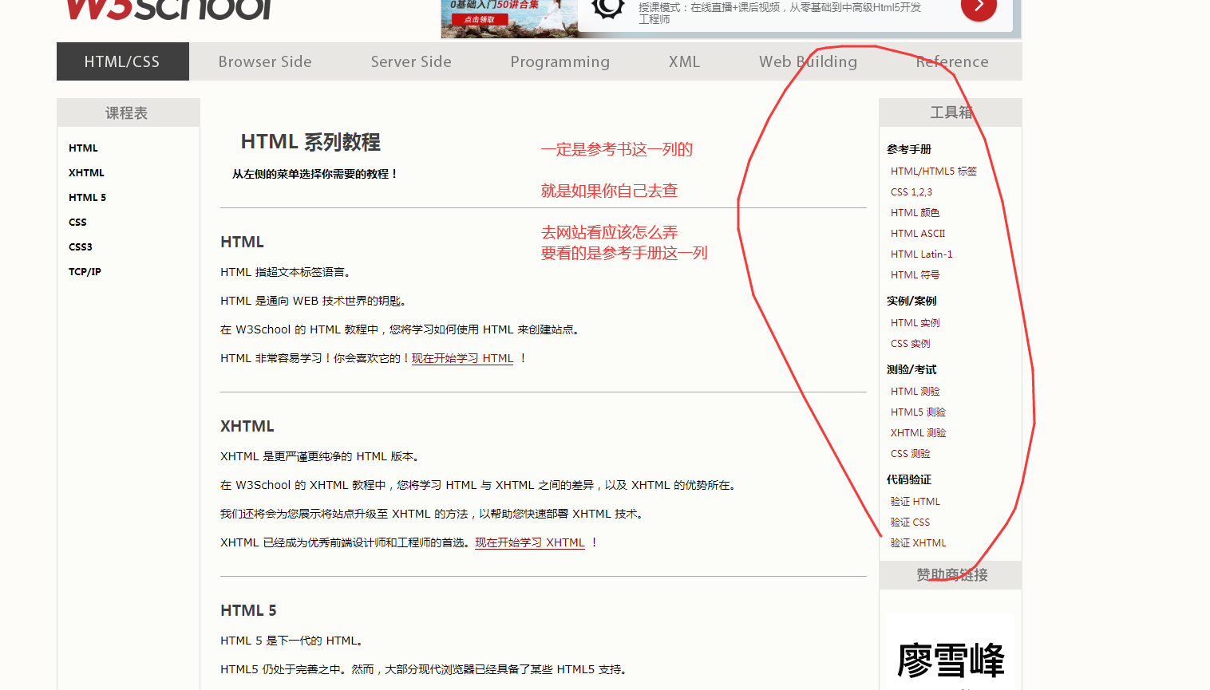
Task: Select the XML navigation tab
Action: pos(684,61)
